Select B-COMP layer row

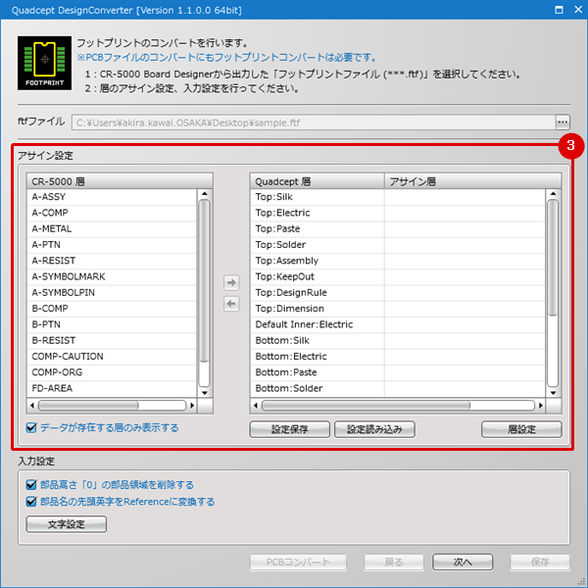tap(112, 309)
